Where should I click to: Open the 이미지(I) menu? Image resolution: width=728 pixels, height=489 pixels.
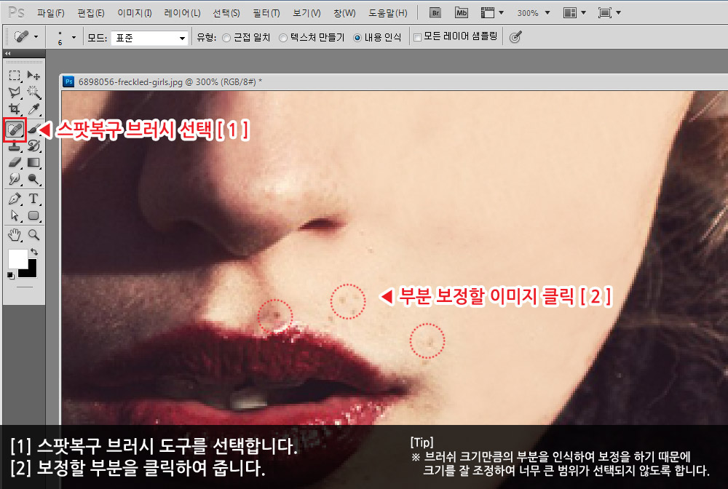tap(134, 13)
